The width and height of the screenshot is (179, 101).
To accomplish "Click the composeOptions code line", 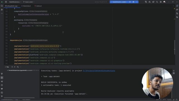I will (30, 11).
